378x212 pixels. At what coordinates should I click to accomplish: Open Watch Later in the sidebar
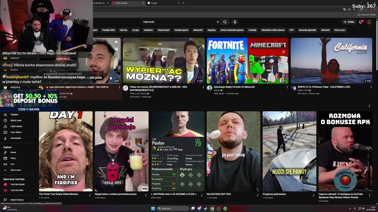16,120
